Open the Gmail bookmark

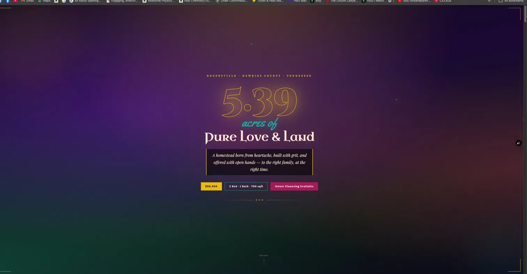pyautogui.click(x=28, y=1)
